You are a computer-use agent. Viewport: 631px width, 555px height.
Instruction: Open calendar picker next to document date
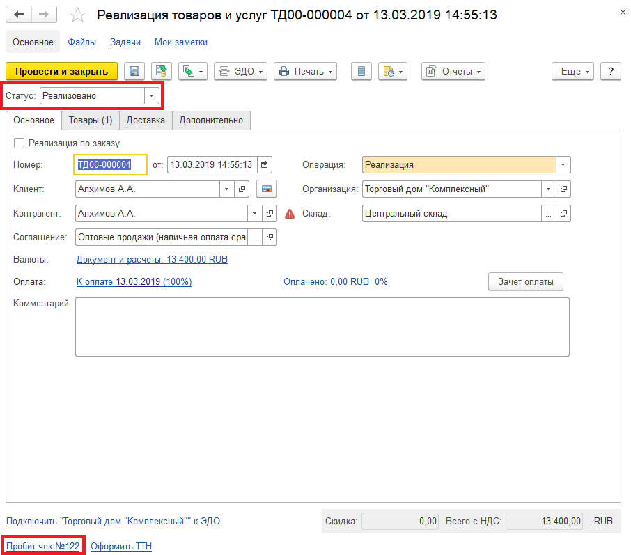pyautogui.click(x=265, y=165)
